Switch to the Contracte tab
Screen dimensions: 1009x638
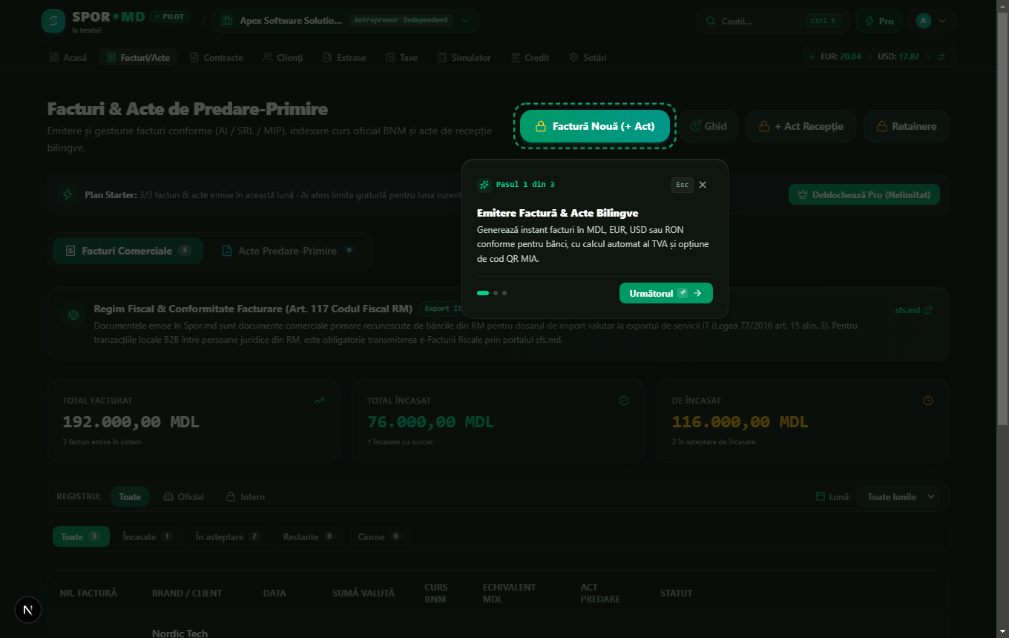217,57
